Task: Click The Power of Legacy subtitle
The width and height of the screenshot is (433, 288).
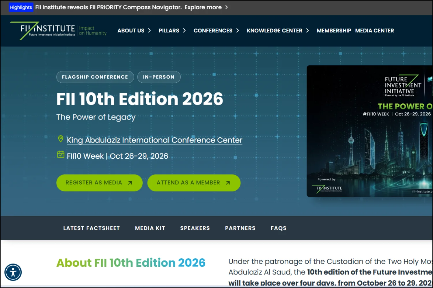Action: coord(96,117)
